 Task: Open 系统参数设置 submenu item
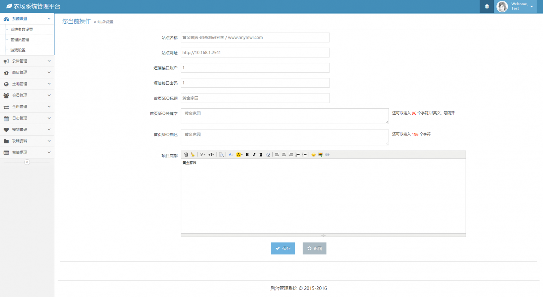pyautogui.click(x=22, y=30)
